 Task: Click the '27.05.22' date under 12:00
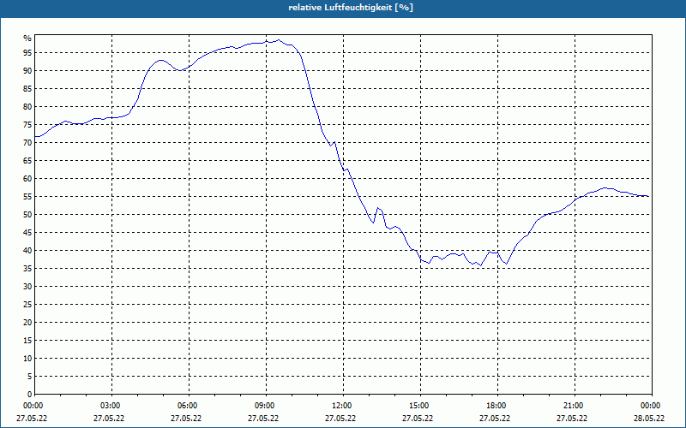tap(340, 419)
